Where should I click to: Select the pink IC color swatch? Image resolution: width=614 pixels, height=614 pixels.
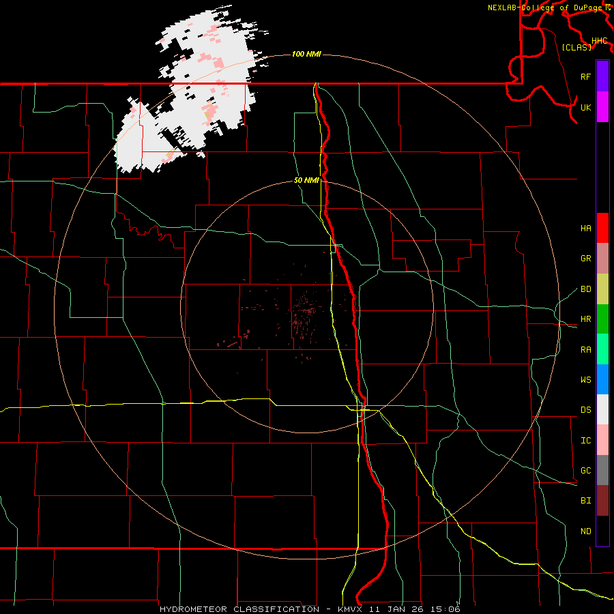pos(602,440)
